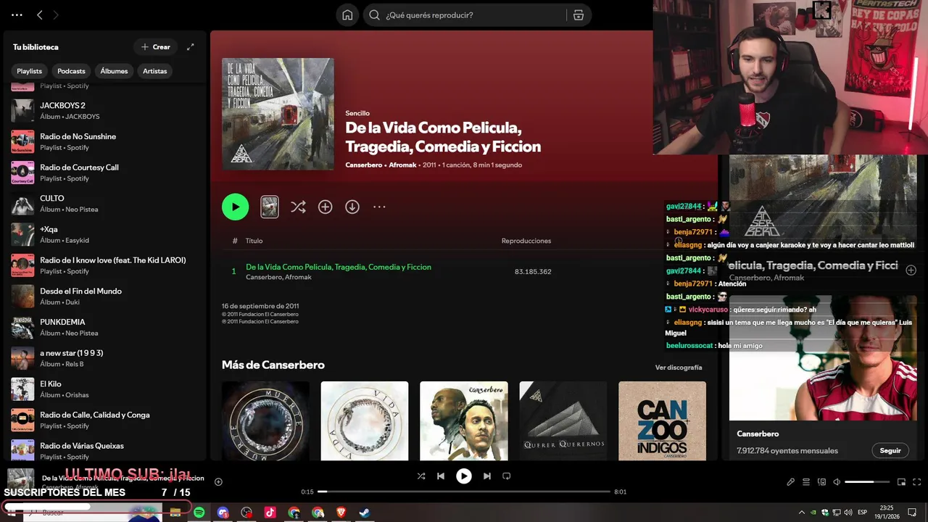This screenshot has height=522, width=928.
Task: Click the Título column header
Action: 254,241
